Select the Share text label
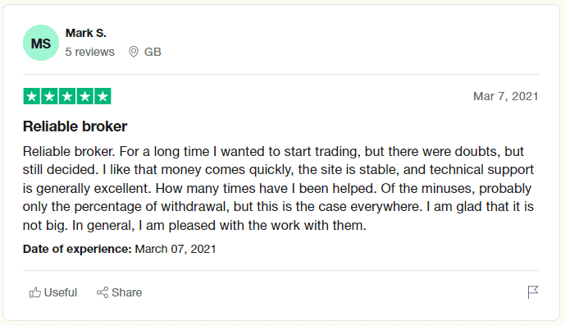 (127, 292)
